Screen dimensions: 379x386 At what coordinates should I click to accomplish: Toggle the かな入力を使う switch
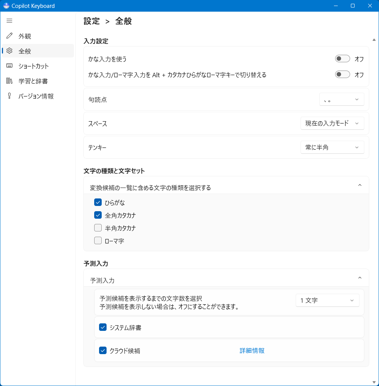click(342, 59)
